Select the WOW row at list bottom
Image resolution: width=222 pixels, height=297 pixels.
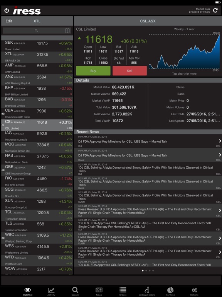click(37, 270)
